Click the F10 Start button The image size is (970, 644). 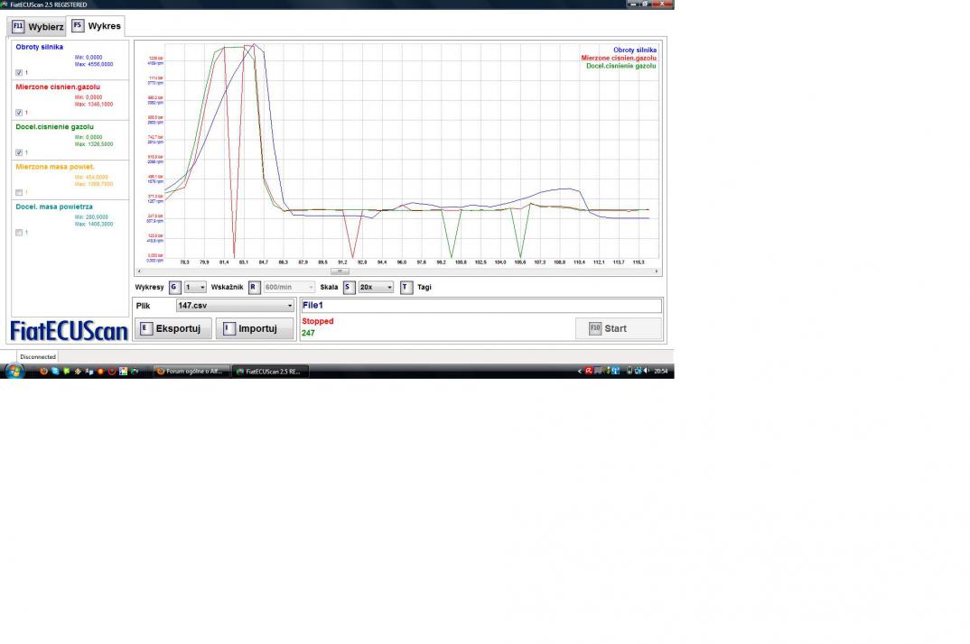(618, 329)
